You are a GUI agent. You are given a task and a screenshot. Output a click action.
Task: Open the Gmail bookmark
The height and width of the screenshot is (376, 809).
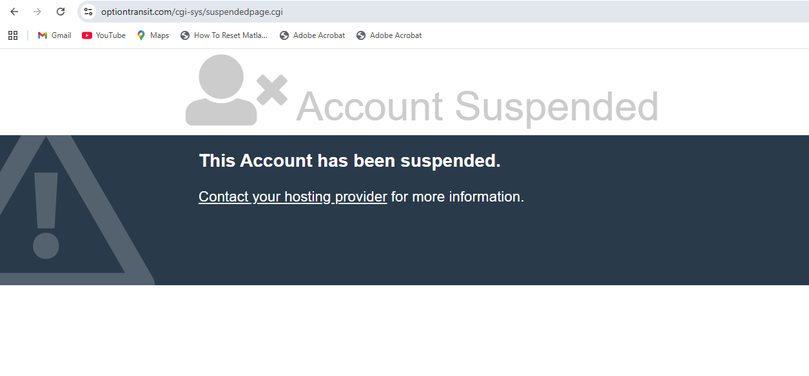pos(54,35)
